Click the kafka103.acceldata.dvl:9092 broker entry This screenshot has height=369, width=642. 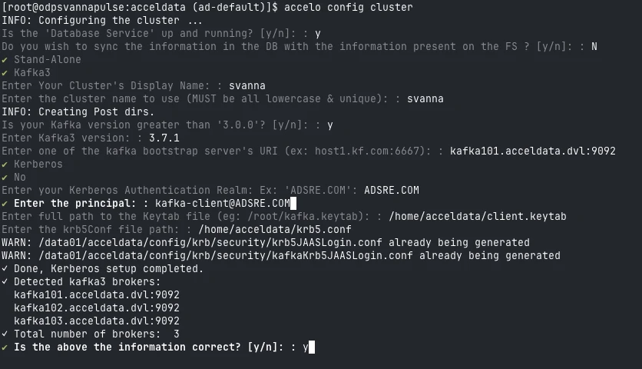(x=97, y=321)
